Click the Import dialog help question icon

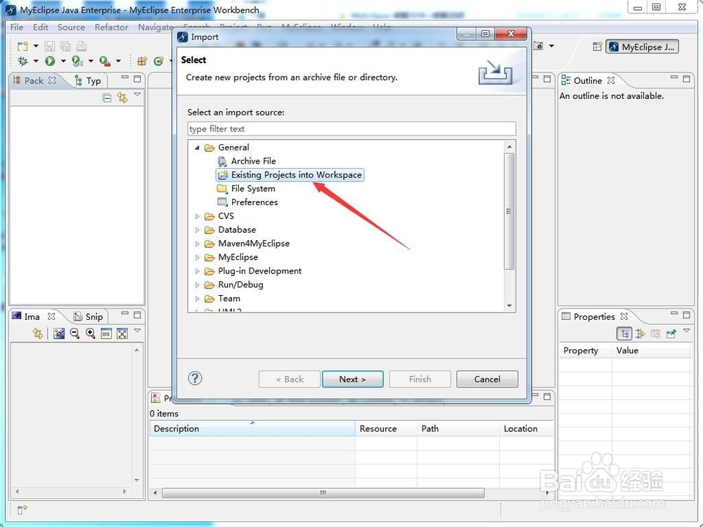[x=195, y=378]
